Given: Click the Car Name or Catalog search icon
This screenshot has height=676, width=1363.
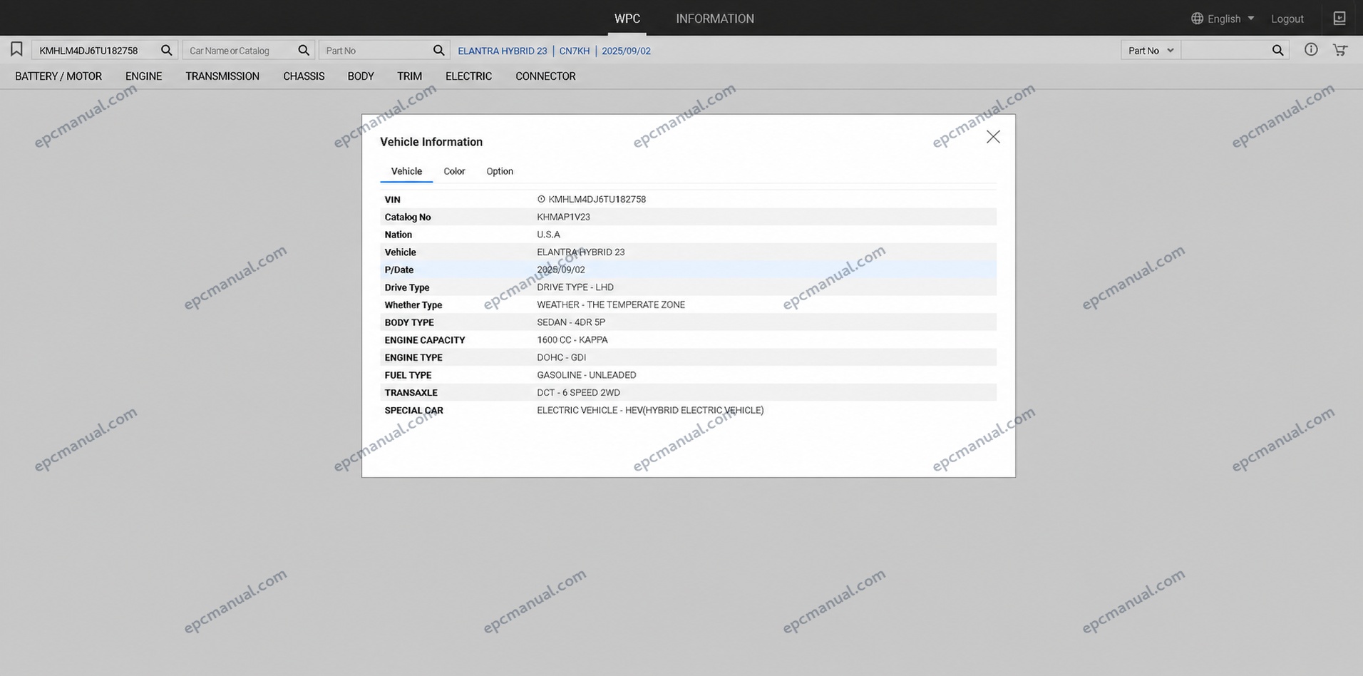Looking at the screenshot, I should tap(304, 50).
